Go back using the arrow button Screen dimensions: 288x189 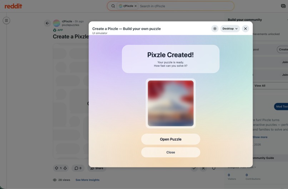(48, 23)
